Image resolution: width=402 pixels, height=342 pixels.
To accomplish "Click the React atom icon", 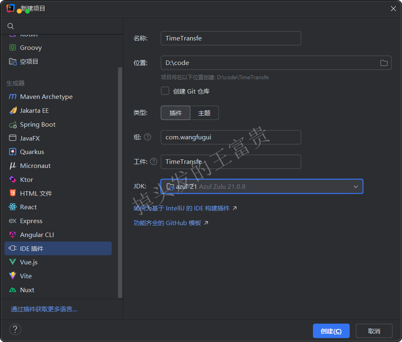I will [x=13, y=207].
